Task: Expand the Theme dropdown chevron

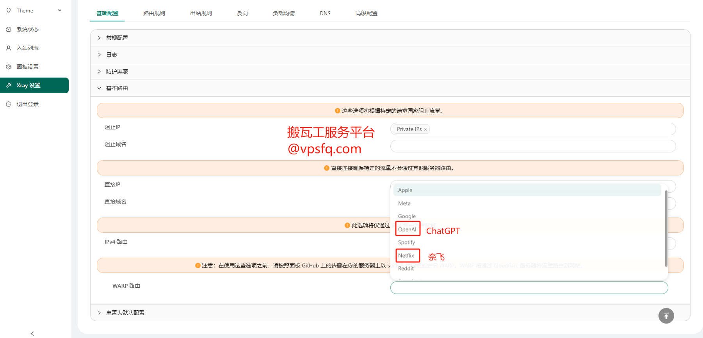Action: (x=60, y=11)
